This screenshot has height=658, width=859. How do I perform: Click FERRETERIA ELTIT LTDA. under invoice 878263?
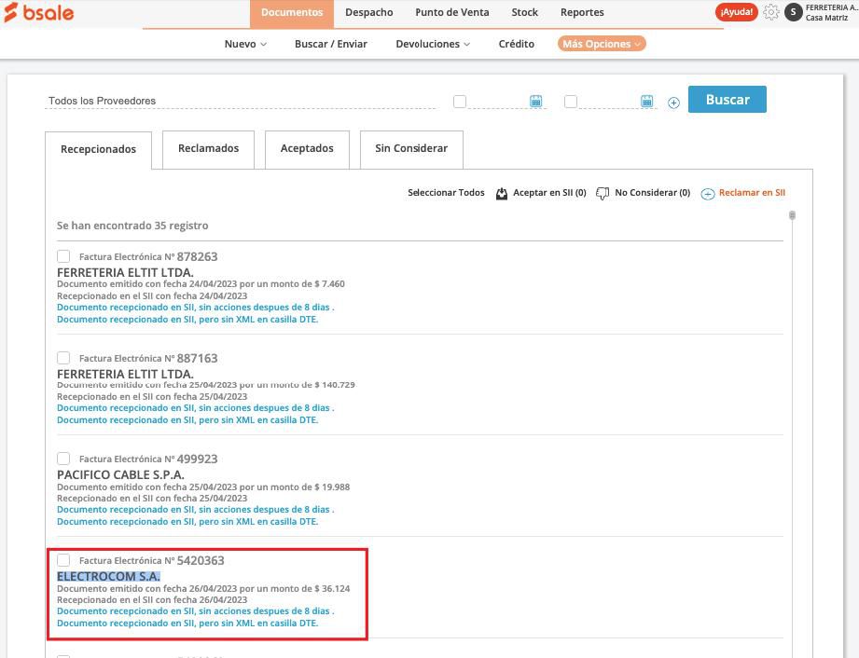click(126, 273)
